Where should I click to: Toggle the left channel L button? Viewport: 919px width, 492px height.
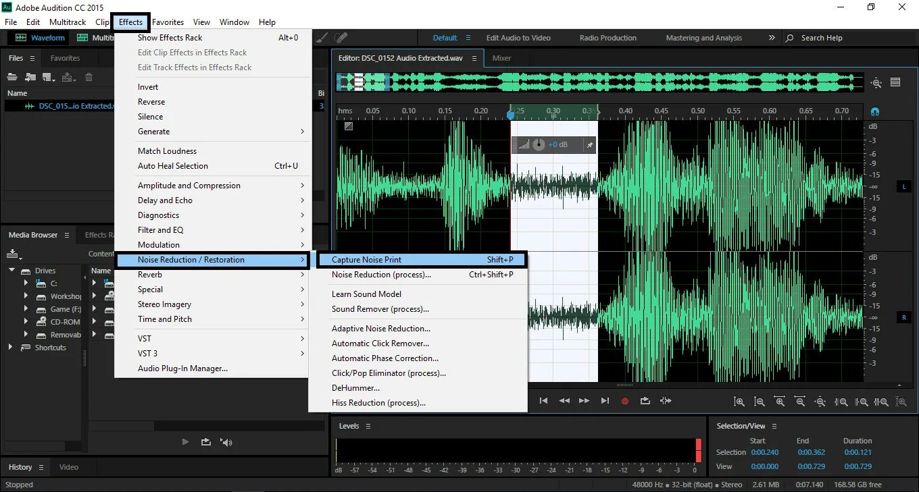[904, 186]
